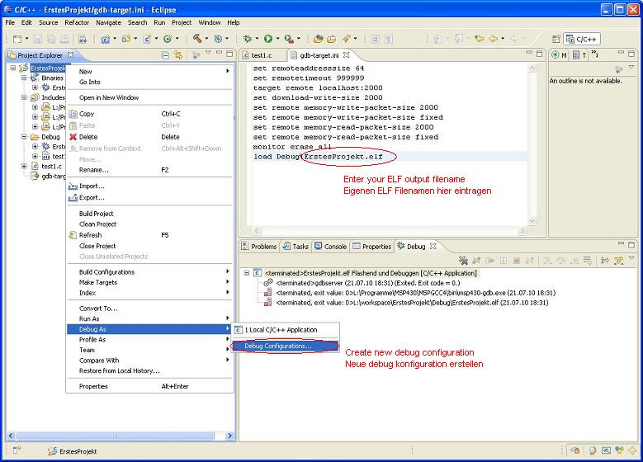
Task: Open the Build toolbar dropdown arrow
Action: 206,39
